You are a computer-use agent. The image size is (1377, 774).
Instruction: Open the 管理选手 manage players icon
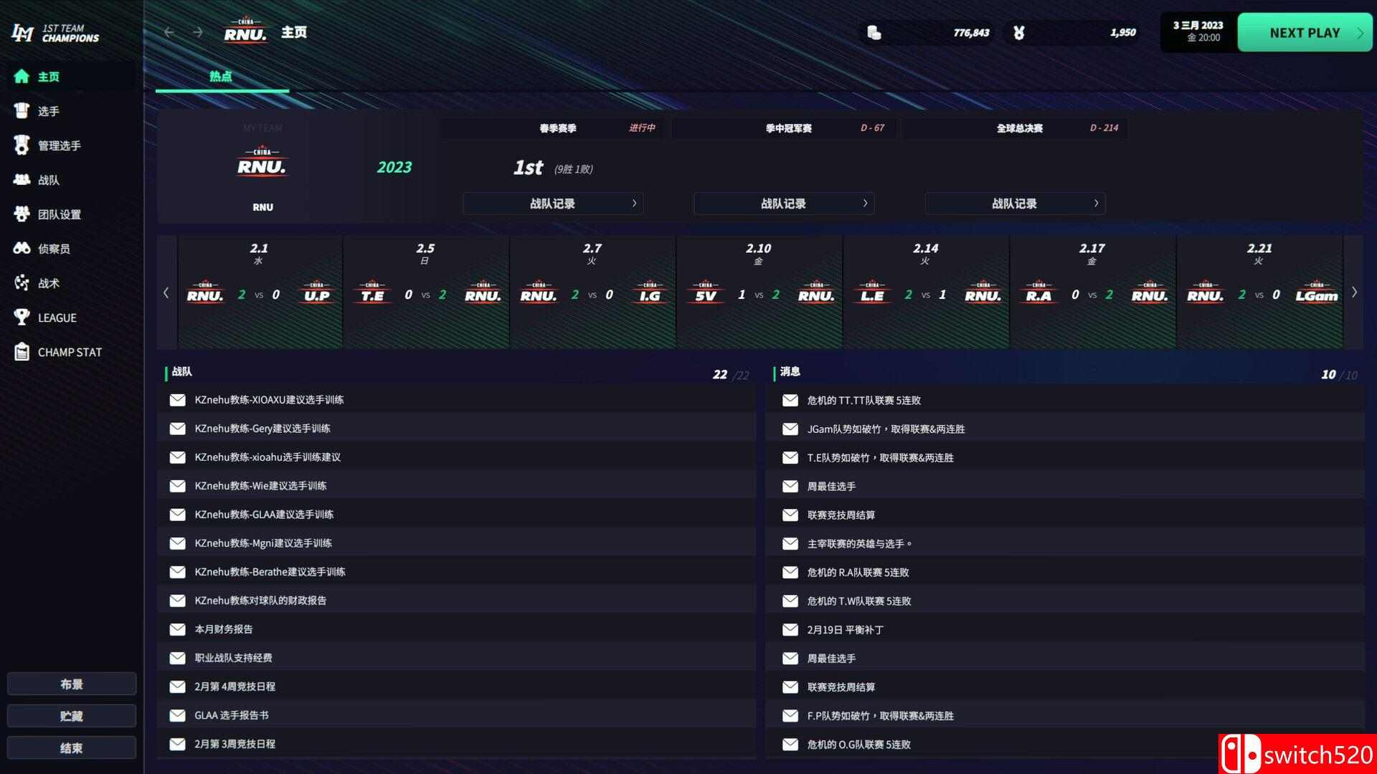pos(22,145)
